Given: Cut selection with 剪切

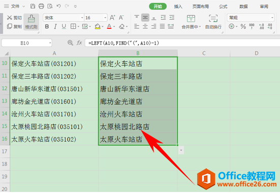Looking at the screenshot, I should (x=14, y=18).
